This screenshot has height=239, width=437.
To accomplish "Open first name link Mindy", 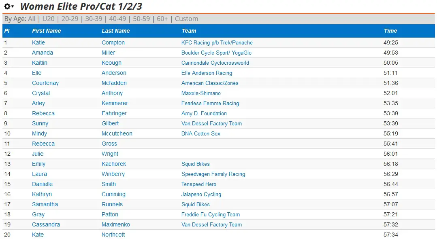I will pos(39,133).
